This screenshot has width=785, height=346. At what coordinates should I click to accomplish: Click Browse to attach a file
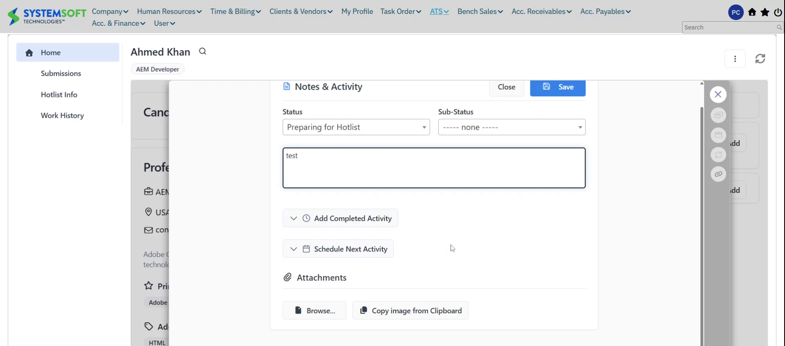314,311
